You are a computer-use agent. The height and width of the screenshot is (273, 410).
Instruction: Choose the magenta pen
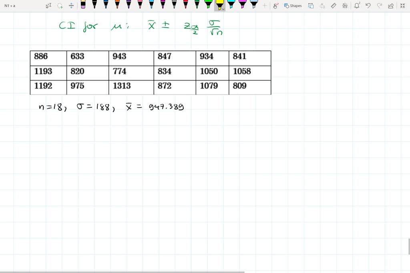[163, 4]
